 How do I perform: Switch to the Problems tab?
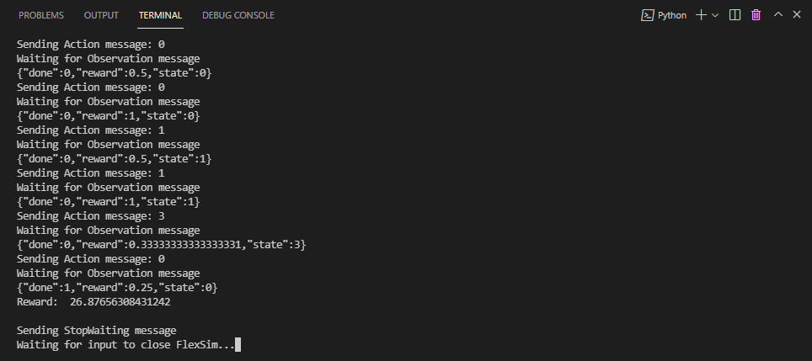click(x=41, y=15)
